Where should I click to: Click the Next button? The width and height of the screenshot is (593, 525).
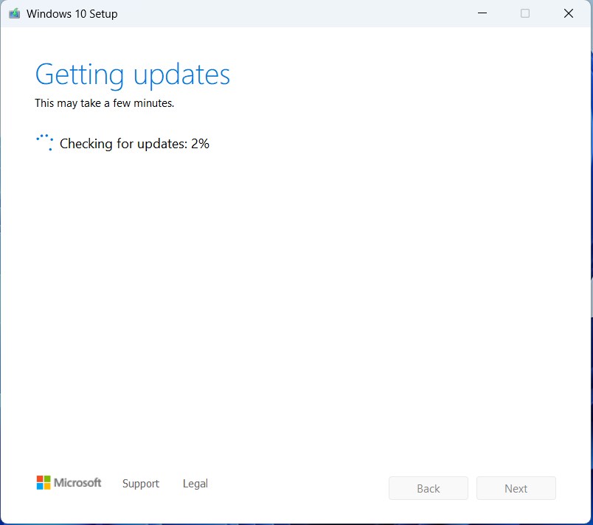(x=516, y=488)
